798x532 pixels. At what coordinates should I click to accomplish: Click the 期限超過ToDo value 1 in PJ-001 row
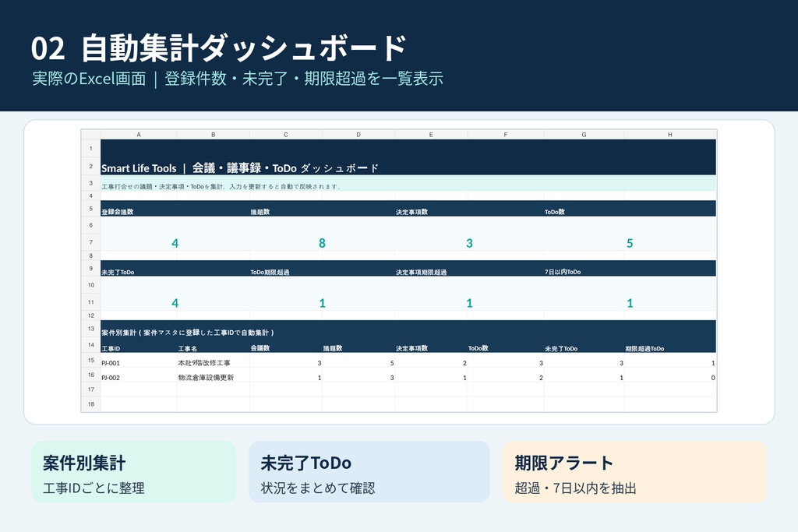(713, 363)
